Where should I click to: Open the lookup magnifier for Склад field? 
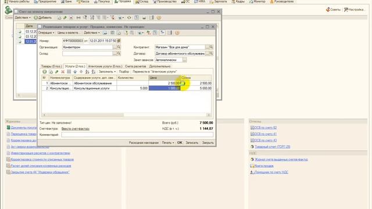tap(119, 53)
